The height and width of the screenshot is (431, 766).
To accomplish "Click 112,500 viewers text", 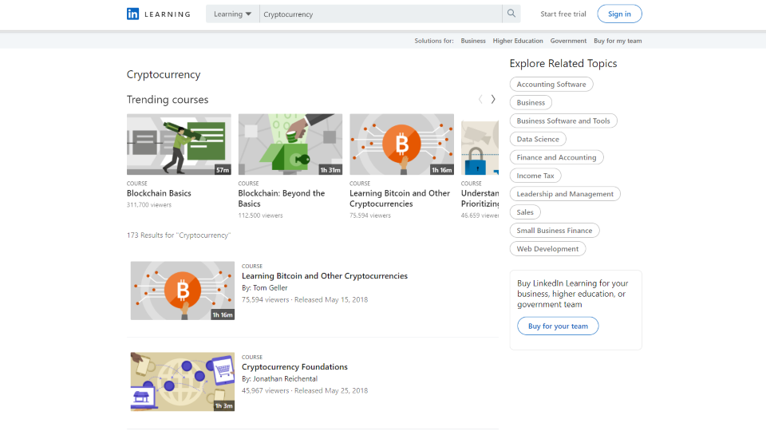I will coord(260,215).
